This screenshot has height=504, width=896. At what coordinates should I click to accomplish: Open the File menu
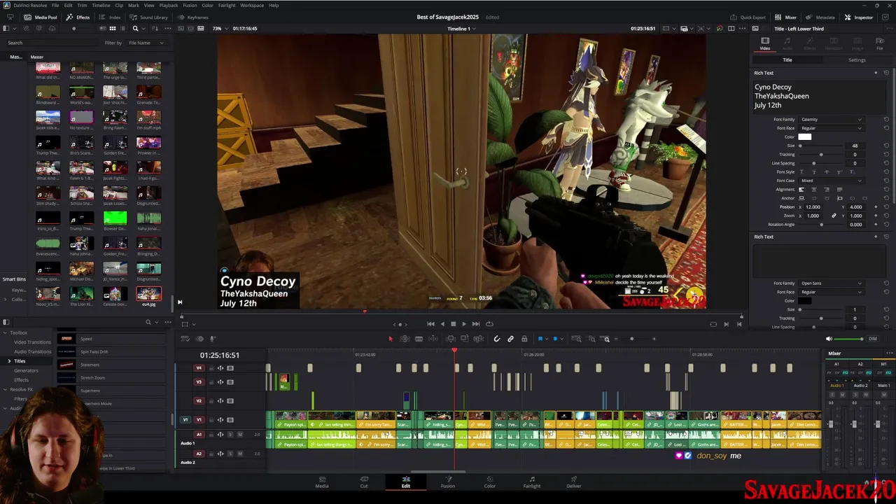pos(55,5)
